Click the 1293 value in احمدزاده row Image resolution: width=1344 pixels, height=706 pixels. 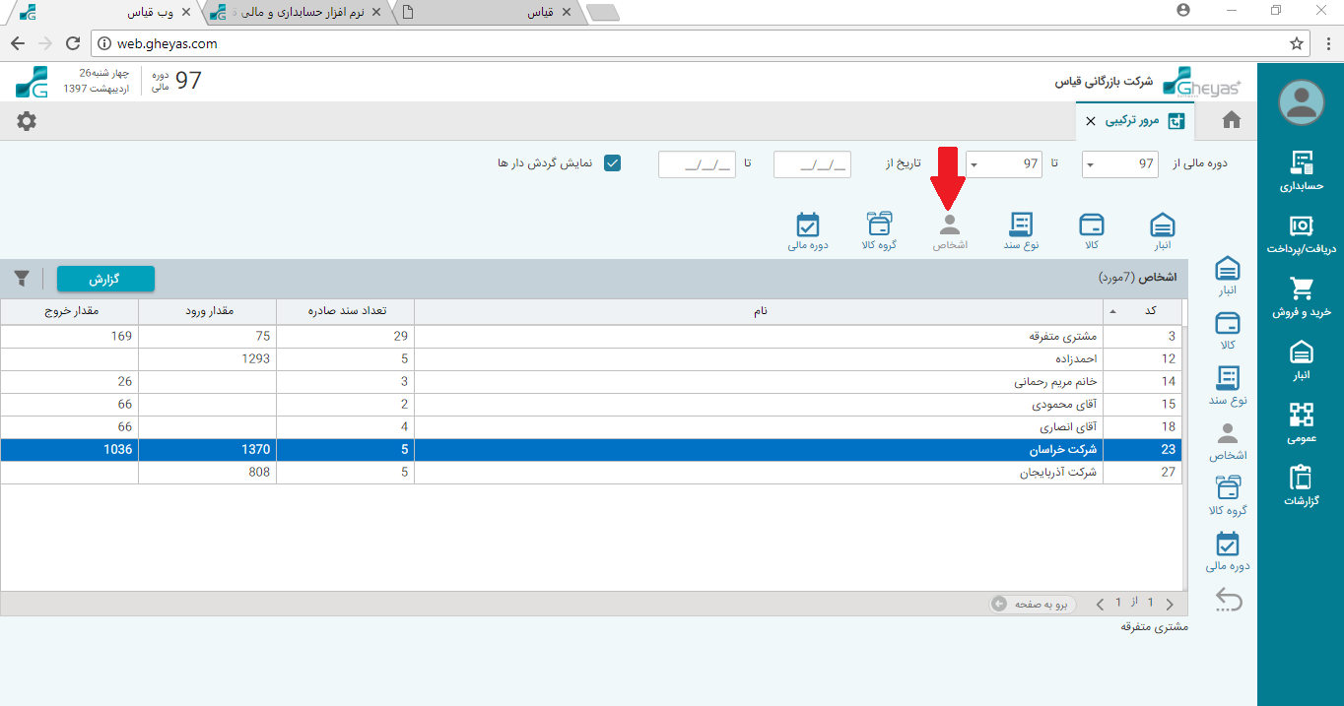click(x=255, y=358)
